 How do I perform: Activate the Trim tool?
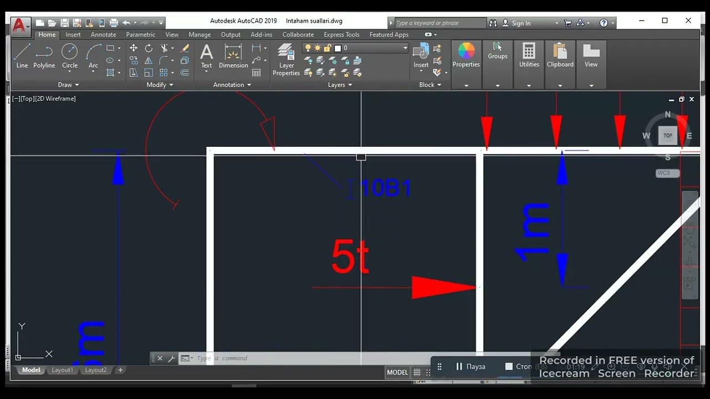164,48
